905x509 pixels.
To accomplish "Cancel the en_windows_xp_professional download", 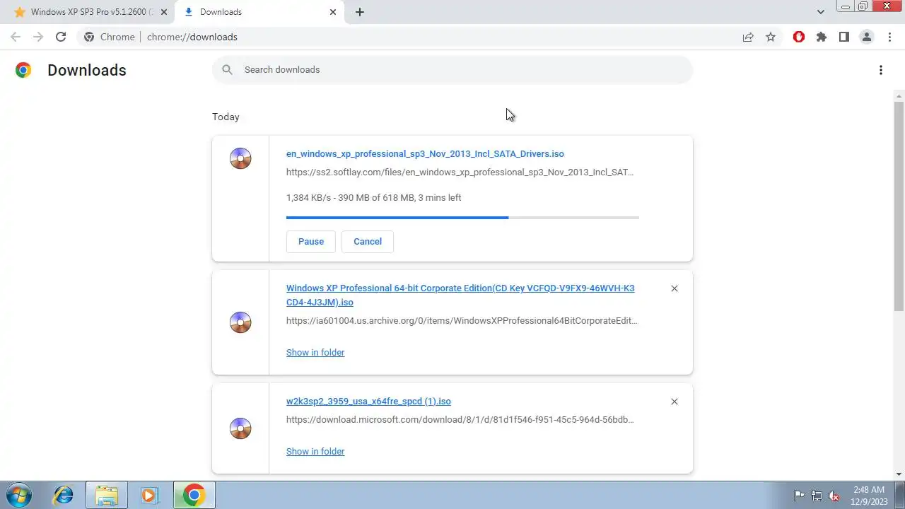I will (x=368, y=241).
